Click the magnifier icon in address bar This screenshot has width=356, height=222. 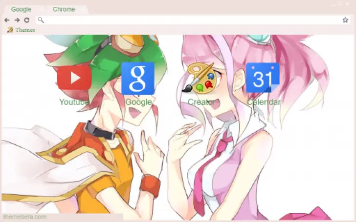click(41, 20)
